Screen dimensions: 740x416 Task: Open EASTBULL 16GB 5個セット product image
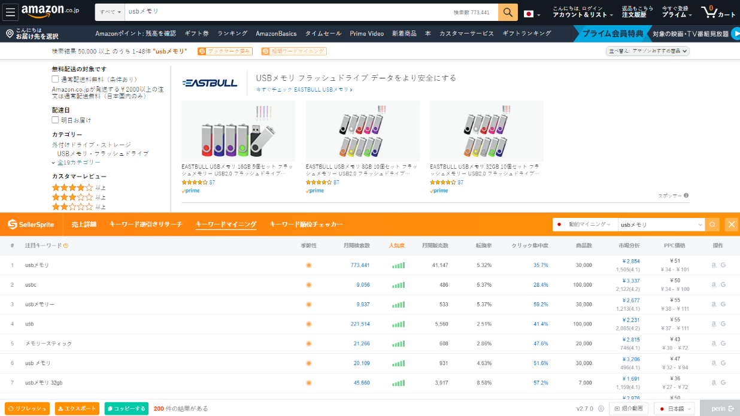pos(238,130)
